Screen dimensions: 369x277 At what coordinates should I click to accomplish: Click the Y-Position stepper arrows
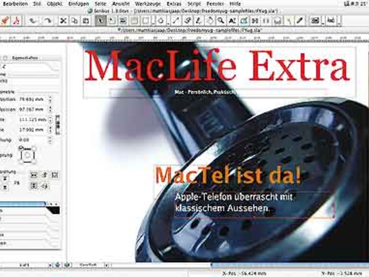50,109
